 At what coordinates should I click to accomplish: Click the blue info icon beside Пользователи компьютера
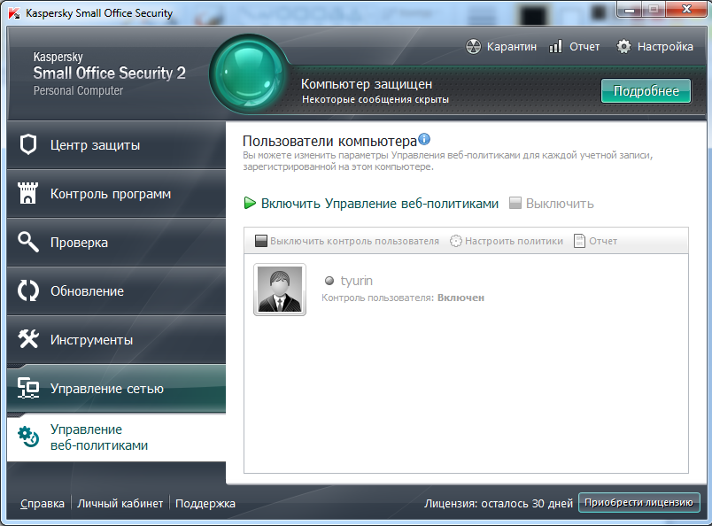[424, 139]
